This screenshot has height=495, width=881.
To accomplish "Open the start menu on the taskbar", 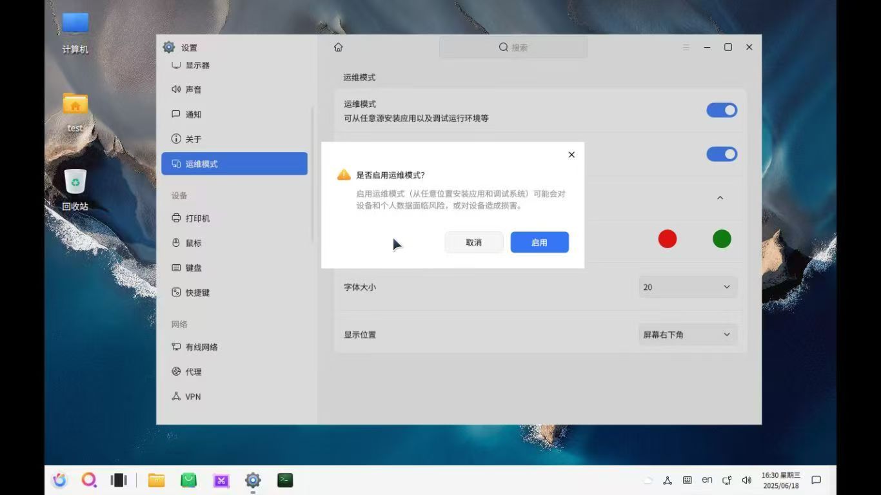I will tap(59, 480).
